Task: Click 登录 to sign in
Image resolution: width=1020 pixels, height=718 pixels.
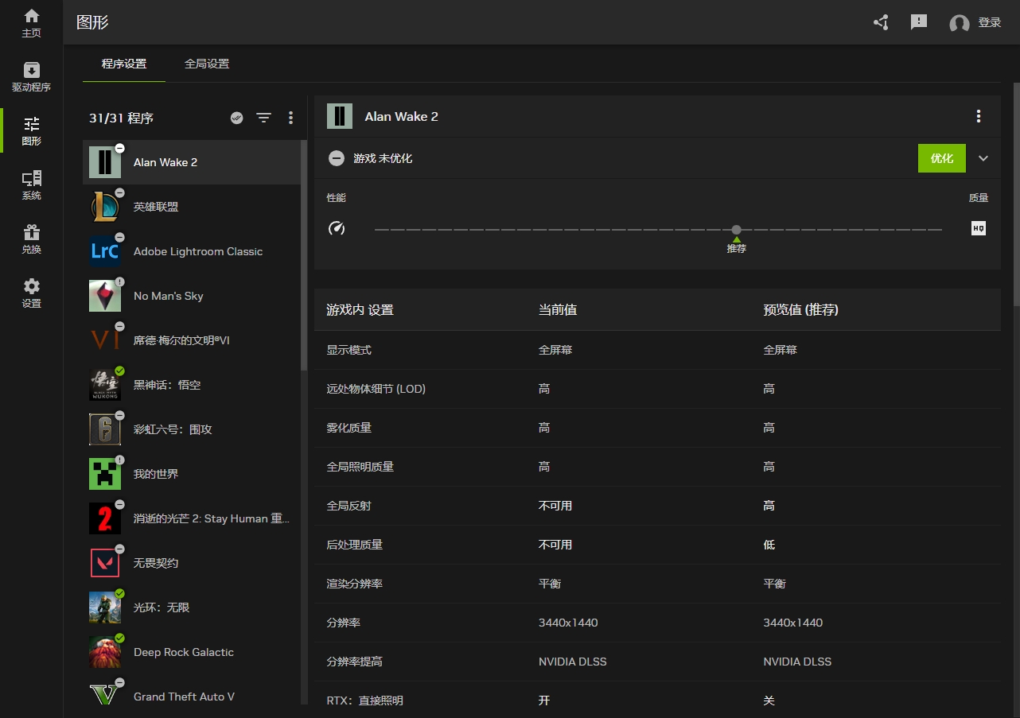Action: (x=989, y=22)
